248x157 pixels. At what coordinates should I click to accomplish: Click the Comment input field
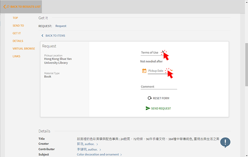pyautogui.click(x=159, y=87)
